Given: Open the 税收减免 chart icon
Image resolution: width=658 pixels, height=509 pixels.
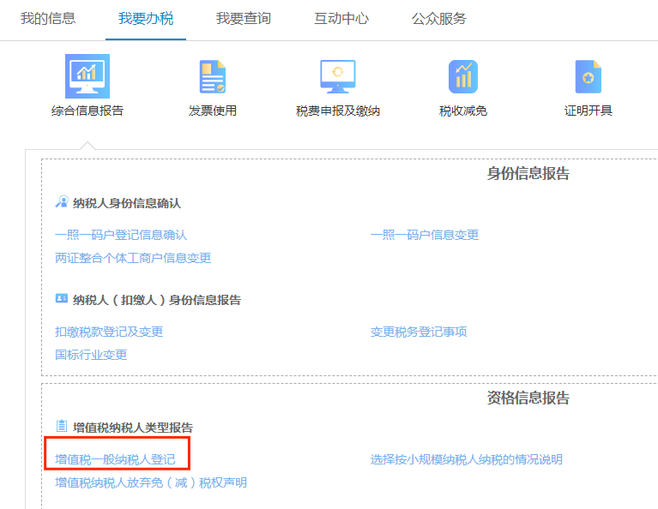Looking at the screenshot, I should pyautogui.click(x=463, y=76).
